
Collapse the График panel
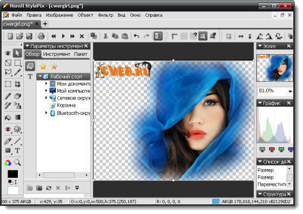(260, 103)
